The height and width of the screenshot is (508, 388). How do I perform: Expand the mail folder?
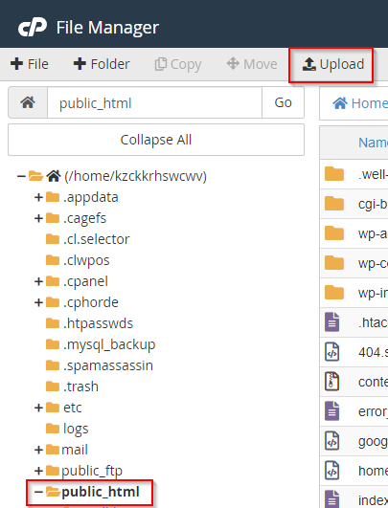point(38,450)
